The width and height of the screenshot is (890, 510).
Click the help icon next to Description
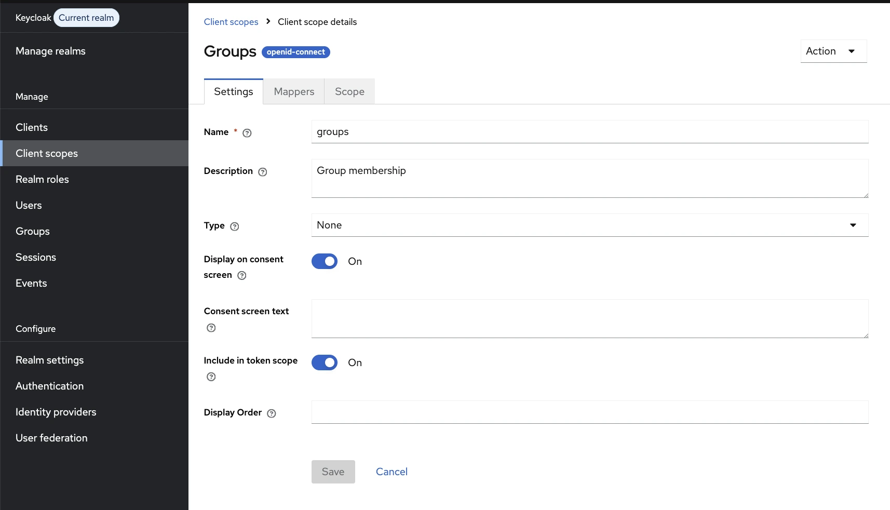point(263,172)
